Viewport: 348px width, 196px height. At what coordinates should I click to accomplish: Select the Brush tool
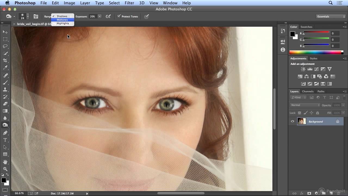click(x=5, y=82)
